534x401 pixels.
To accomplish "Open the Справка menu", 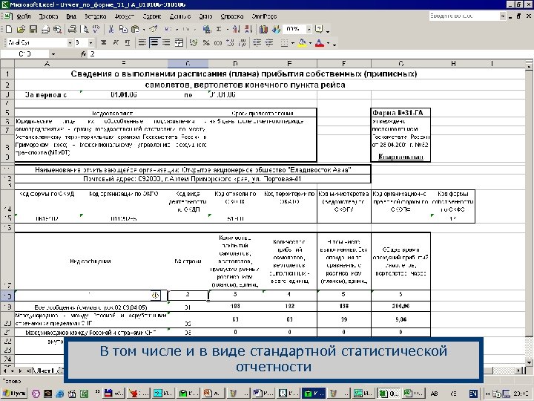I will click(x=232, y=16).
